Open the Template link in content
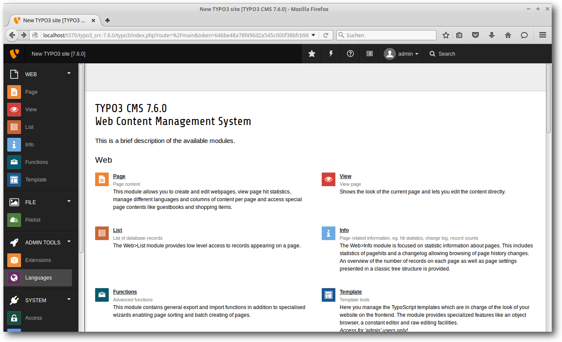The width and height of the screenshot is (562, 342). (x=351, y=292)
